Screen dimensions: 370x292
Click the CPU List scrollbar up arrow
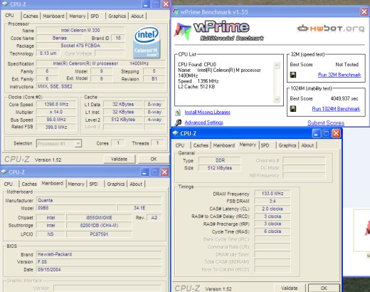[x=277, y=66]
